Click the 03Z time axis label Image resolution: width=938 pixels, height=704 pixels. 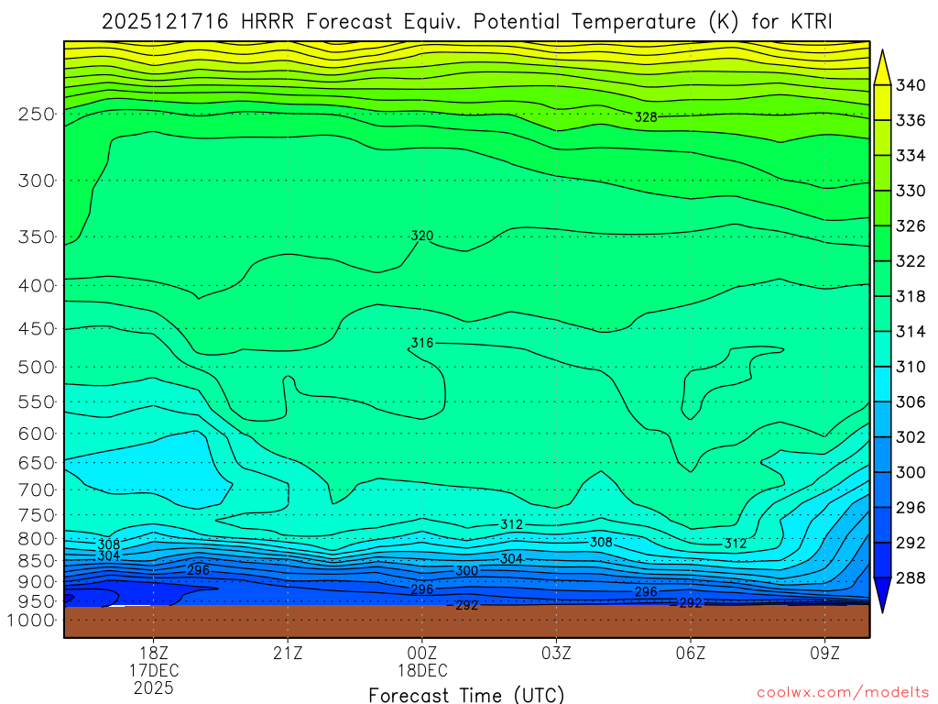coord(556,653)
